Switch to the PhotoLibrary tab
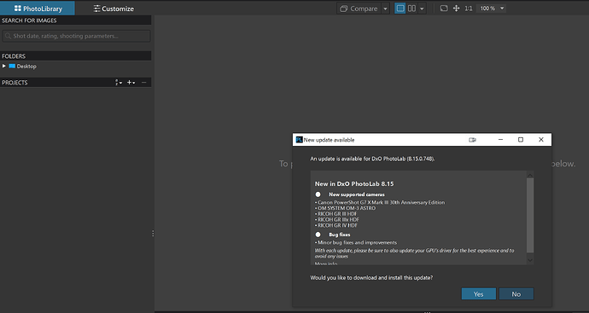Viewport: 589px width, 313px height. click(x=38, y=9)
